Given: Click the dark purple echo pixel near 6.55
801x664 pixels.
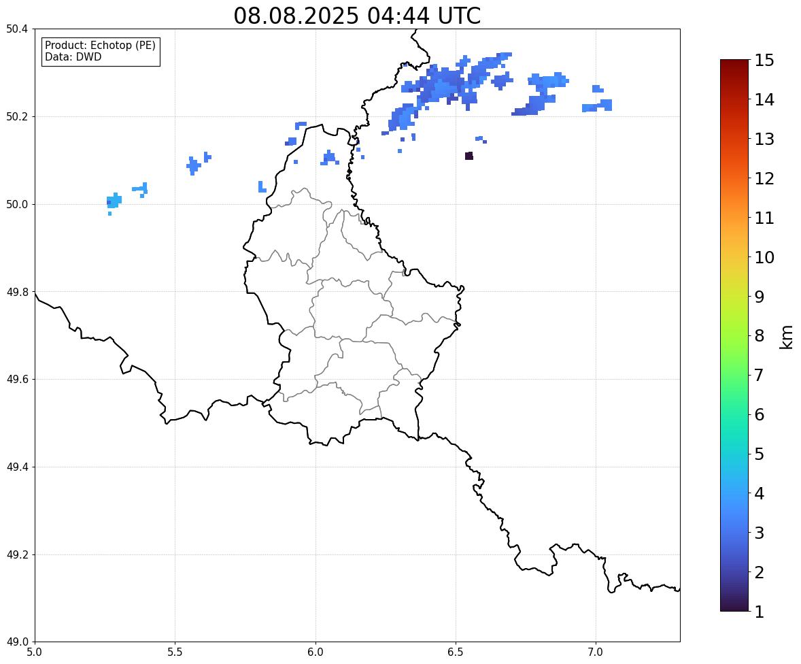Looking at the screenshot, I should 469,156.
